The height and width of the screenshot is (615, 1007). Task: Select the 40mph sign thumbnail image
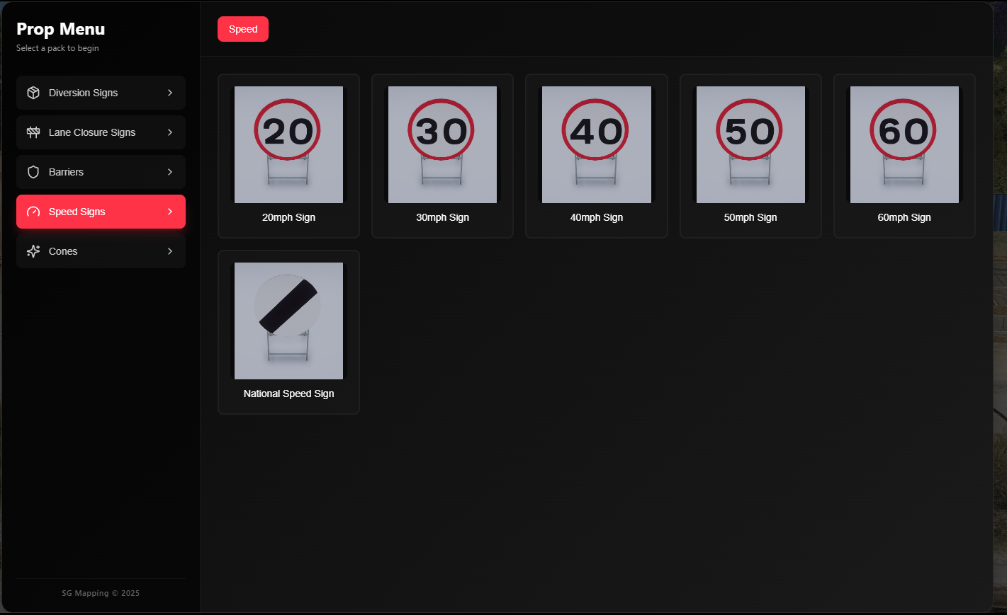click(x=597, y=144)
